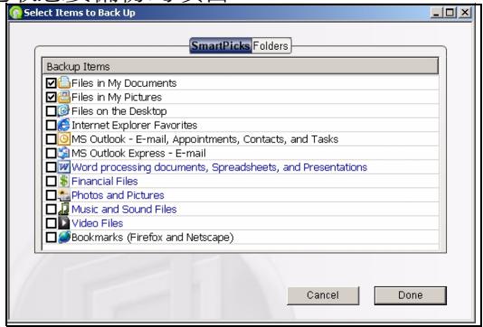Select the SmartPicks tab
Viewport: 483px width, 327px height.
tap(221, 46)
